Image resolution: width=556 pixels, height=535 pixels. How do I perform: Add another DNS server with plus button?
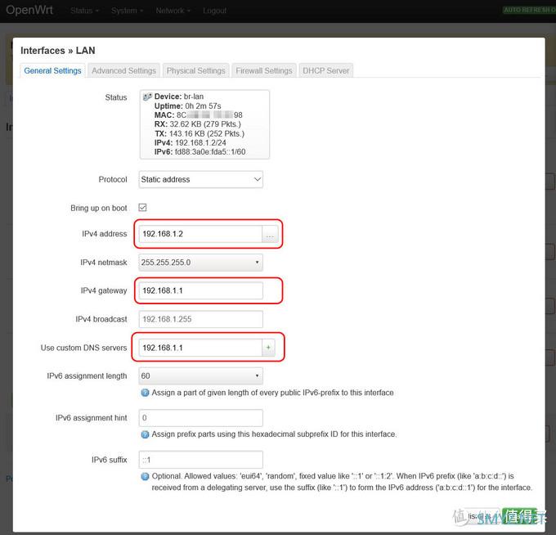click(x=268, y=348)
